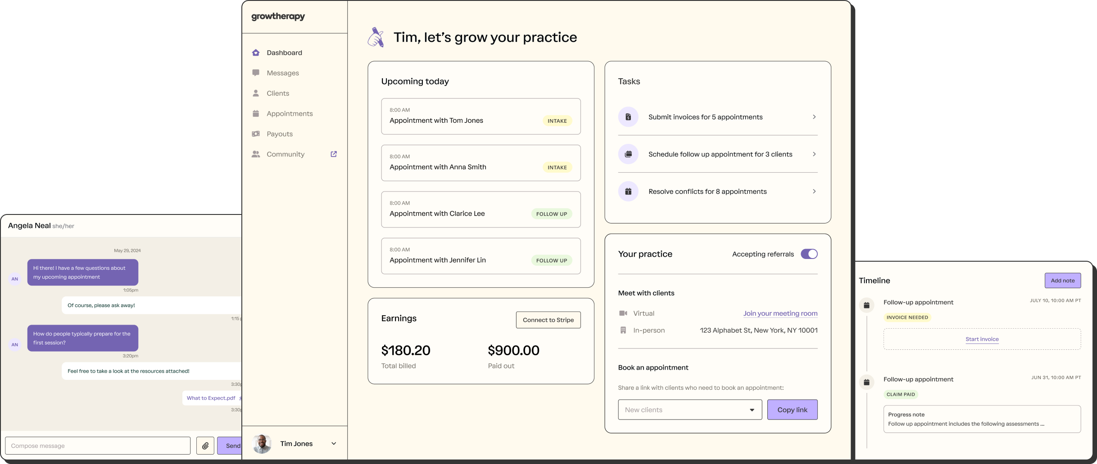Click the paperclip attachment icon
This screenshot has height=464, width=1097.
click(205, 446)
